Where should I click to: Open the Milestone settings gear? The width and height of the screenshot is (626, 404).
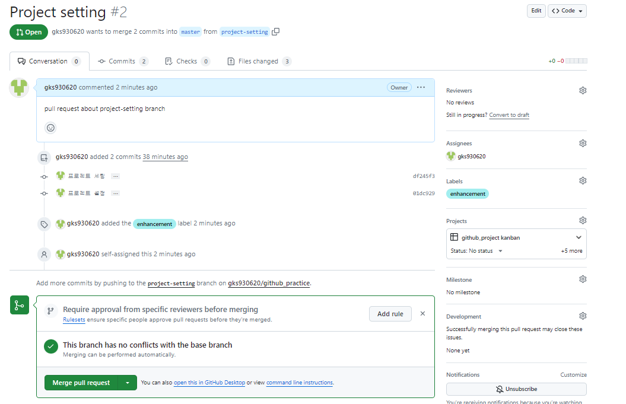click(583, 279)
